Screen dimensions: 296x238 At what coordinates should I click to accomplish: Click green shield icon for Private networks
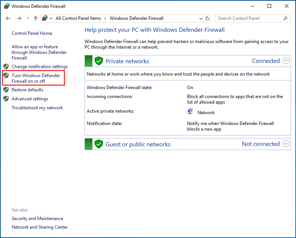pyautogui.click(x=99, y=61)
